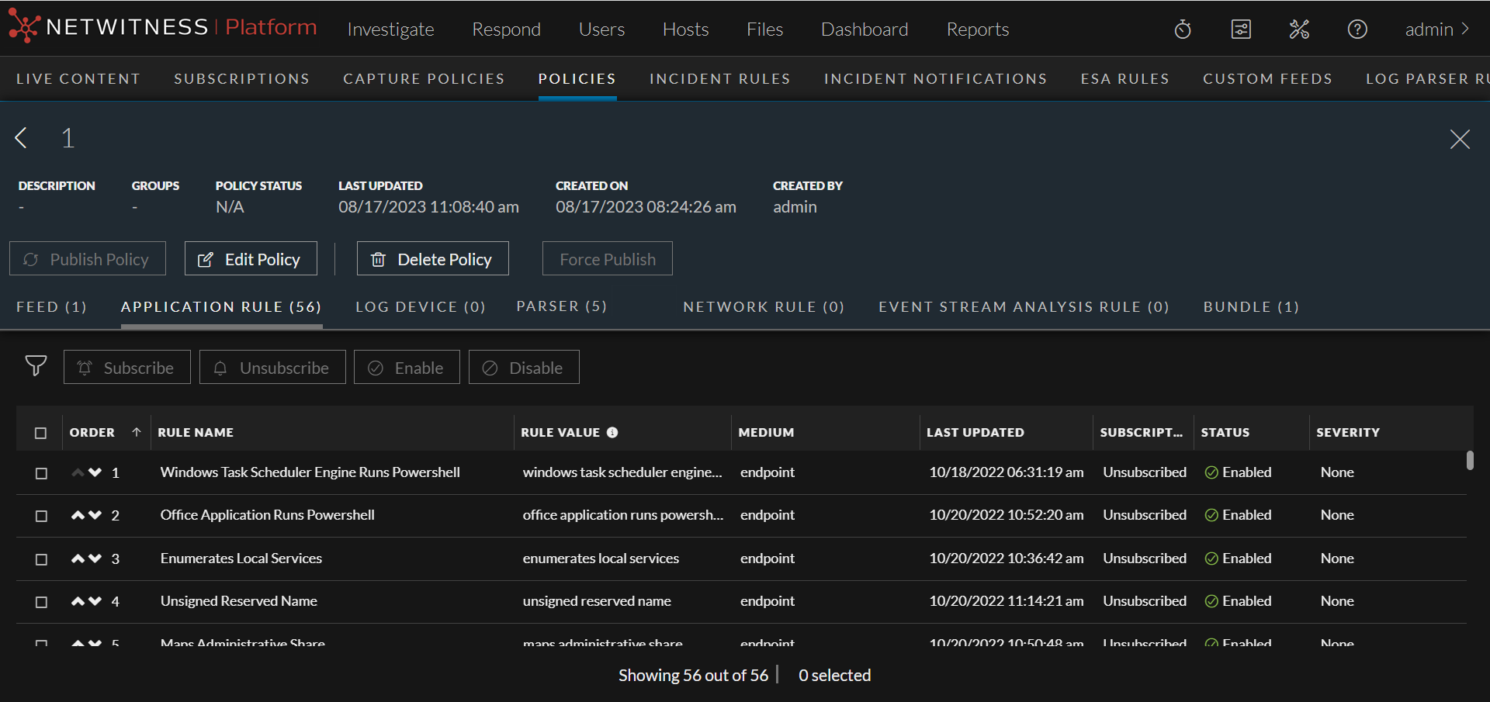Check the select-all rules checkbox
The image size is (1490, 702).
tap(41, 433)
